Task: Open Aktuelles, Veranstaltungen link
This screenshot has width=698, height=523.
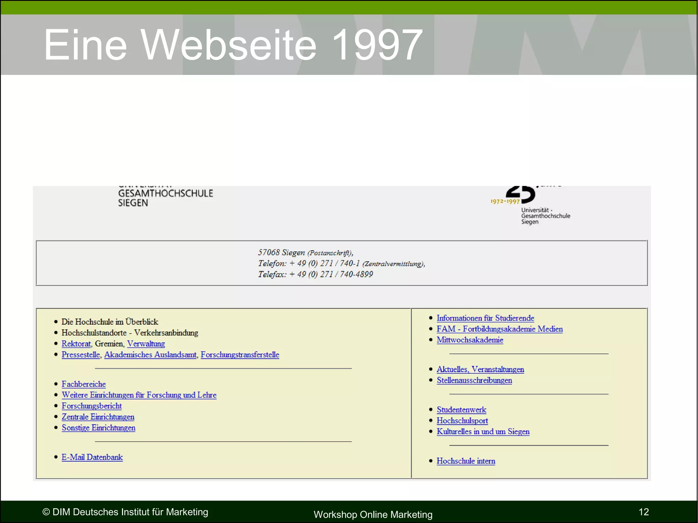Action: point(480,369)
